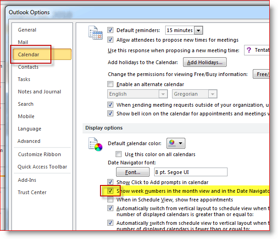Viewport: 278px width, 239px height.
Task: Select the Calendar category
Action: pyautogui.click(x=42, y=54)
